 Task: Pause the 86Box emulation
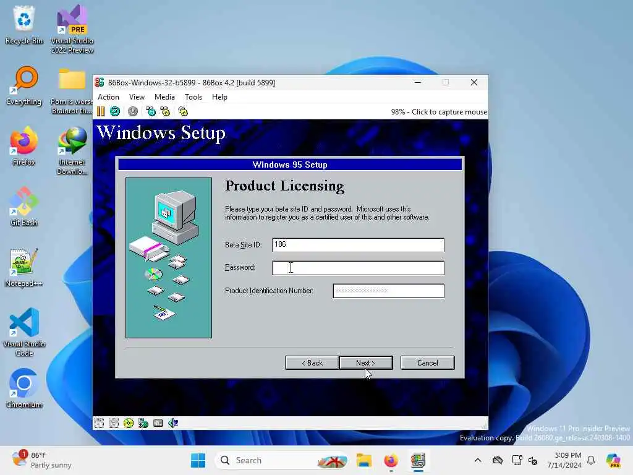[x=101, y=111]
